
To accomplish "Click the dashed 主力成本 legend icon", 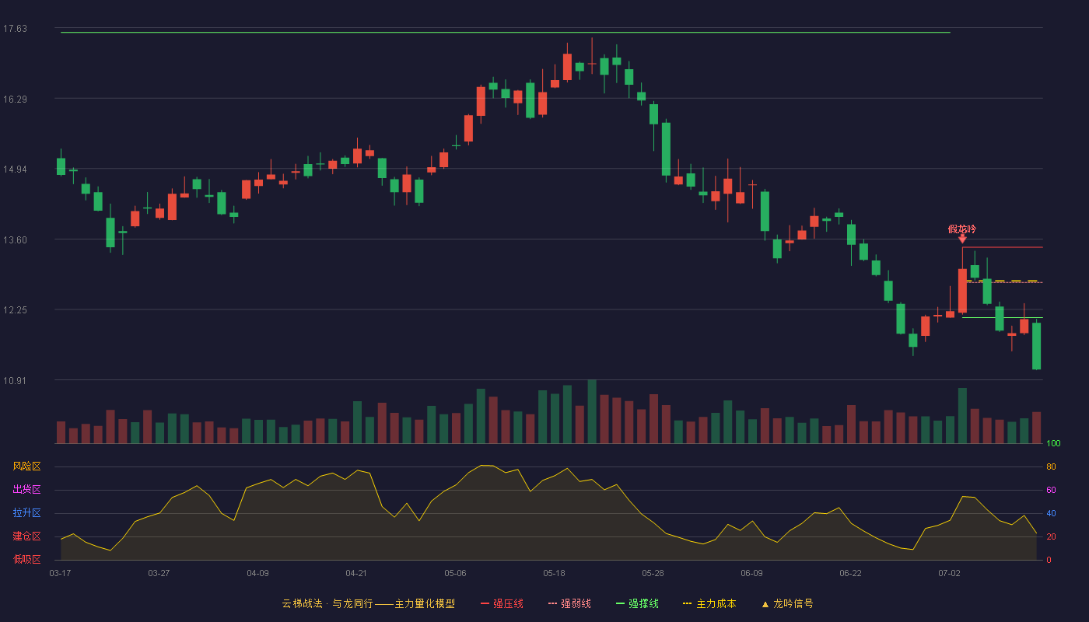I will [687, 604].
